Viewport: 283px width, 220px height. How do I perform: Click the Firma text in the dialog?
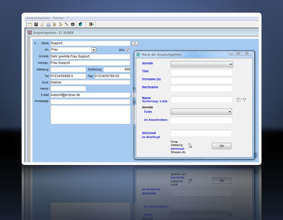174,142
